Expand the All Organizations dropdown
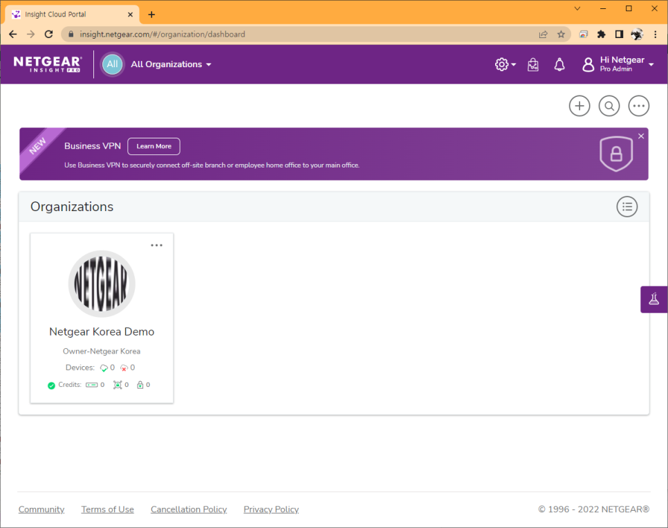The height and width of the screenshot is (528, 668). pos(171,64)
